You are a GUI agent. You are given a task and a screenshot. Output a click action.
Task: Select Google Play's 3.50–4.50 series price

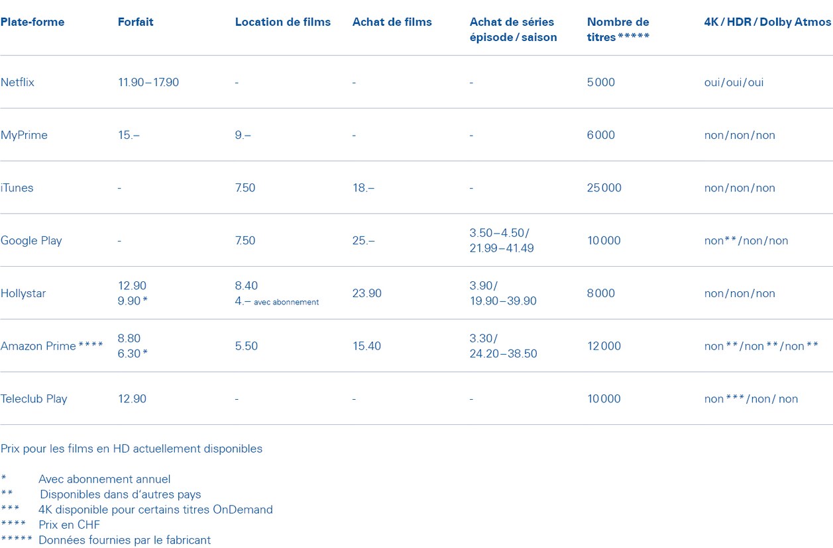[499, 233]
